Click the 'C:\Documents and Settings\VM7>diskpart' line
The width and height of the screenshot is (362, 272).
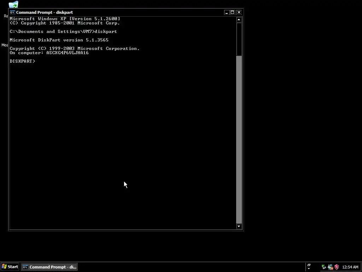63,32
